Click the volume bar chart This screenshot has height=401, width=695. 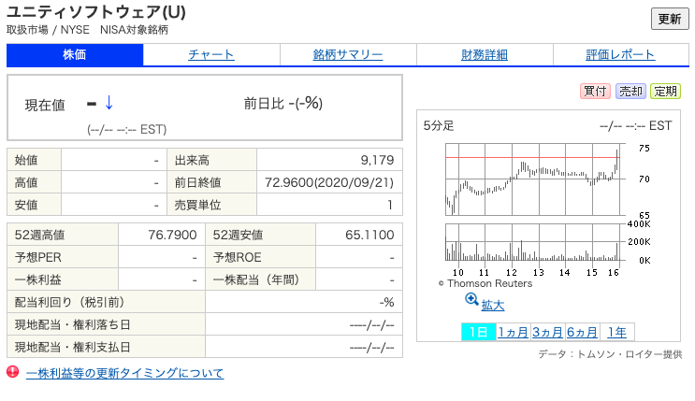click(535, 242)
